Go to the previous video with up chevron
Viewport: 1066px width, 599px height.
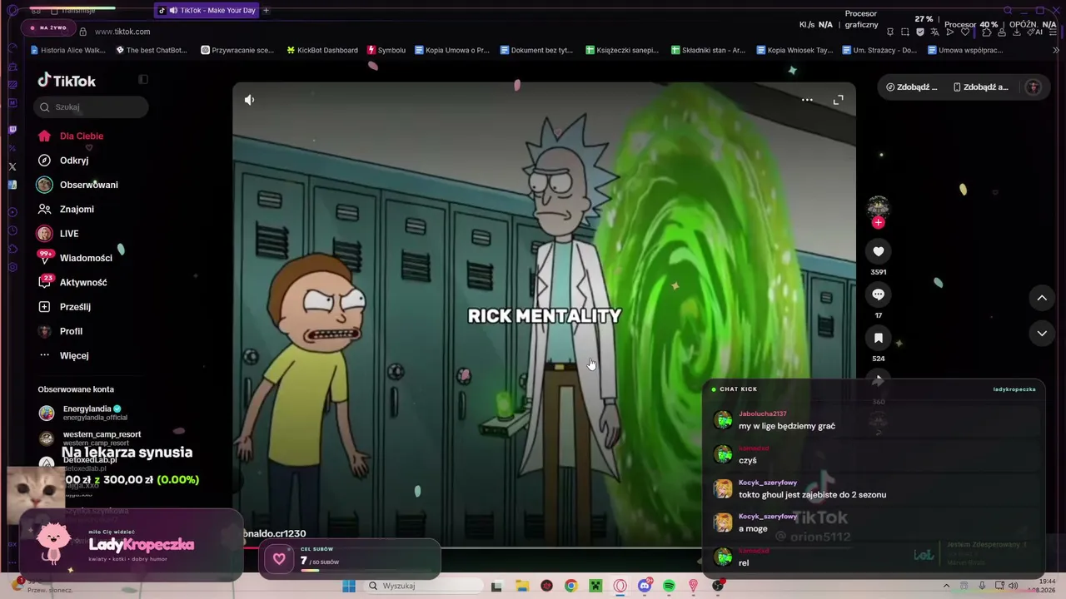point(1042,298)
